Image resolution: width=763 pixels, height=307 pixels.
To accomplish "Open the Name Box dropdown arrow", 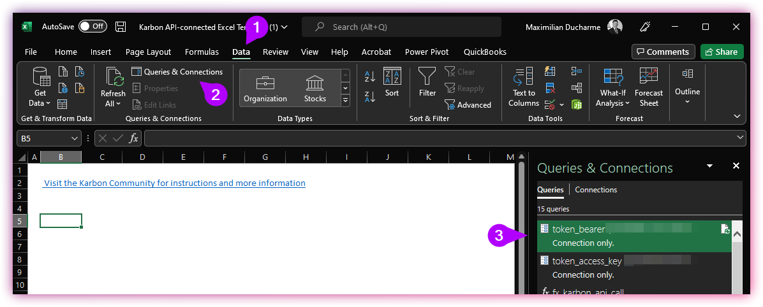I will click(x=75, y=138).
